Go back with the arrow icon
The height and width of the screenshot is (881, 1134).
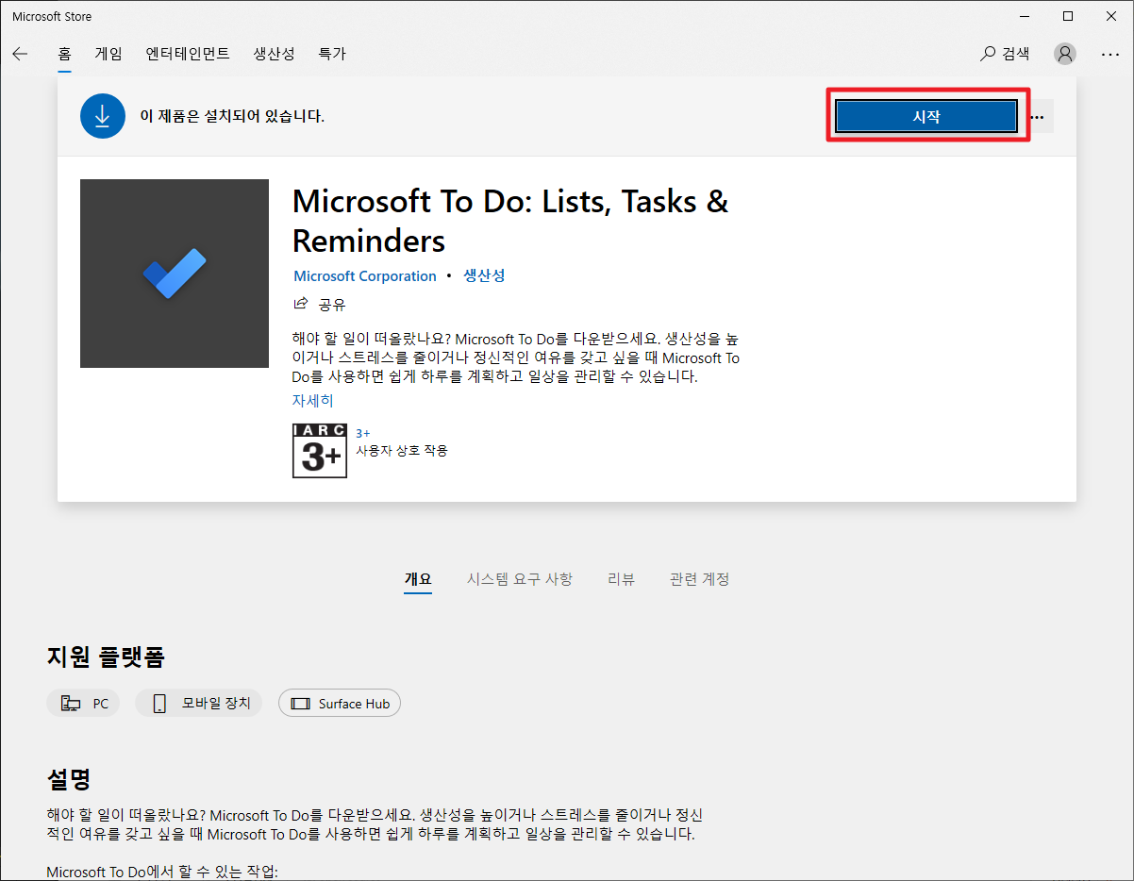click(20, 54)
